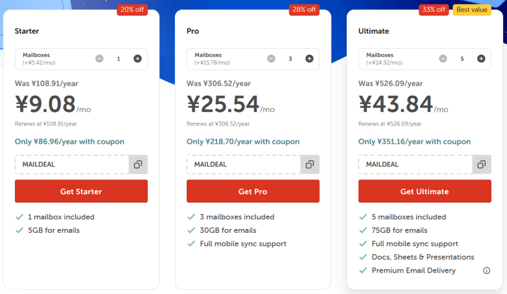Select the Ultimate MAILDEAL coupon field

(x=415, y=165)
